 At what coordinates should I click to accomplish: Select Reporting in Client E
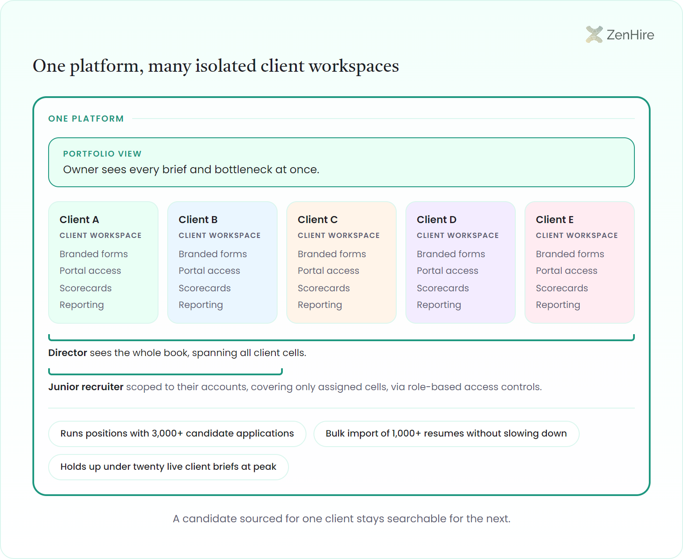pyautogui.click(x=558, y=305)
